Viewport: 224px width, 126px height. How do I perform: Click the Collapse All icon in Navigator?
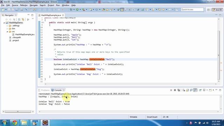tap(19, 19)
